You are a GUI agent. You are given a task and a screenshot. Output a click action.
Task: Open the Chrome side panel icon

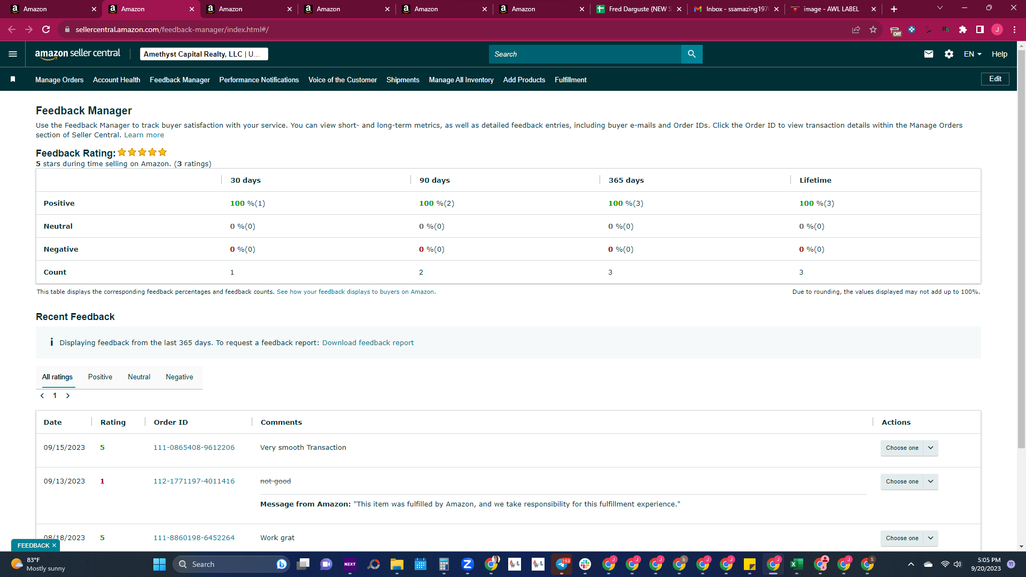coord(980,29)
